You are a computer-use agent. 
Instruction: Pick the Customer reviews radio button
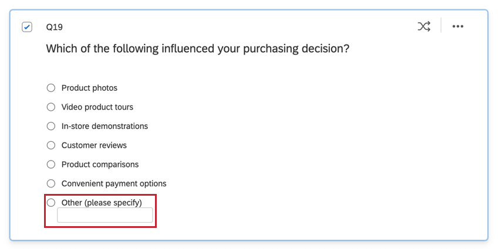pyautogui.click(x=51, y=145)
